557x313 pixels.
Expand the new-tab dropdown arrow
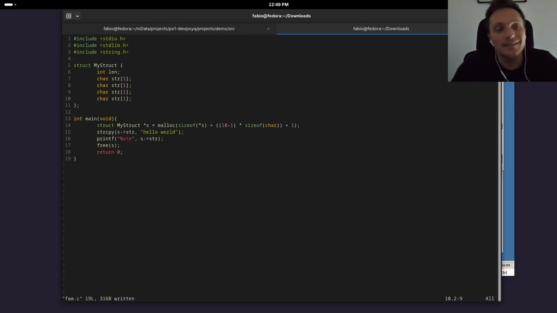[x=77, y=16]
